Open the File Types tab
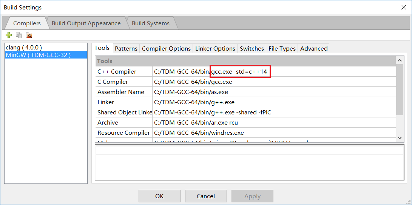Viewport: 412px width, 205px height. [282, 48]
